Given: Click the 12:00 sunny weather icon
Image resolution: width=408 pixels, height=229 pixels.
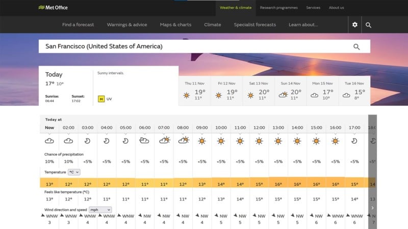Looking at the screenshot, I should [259, 140].
